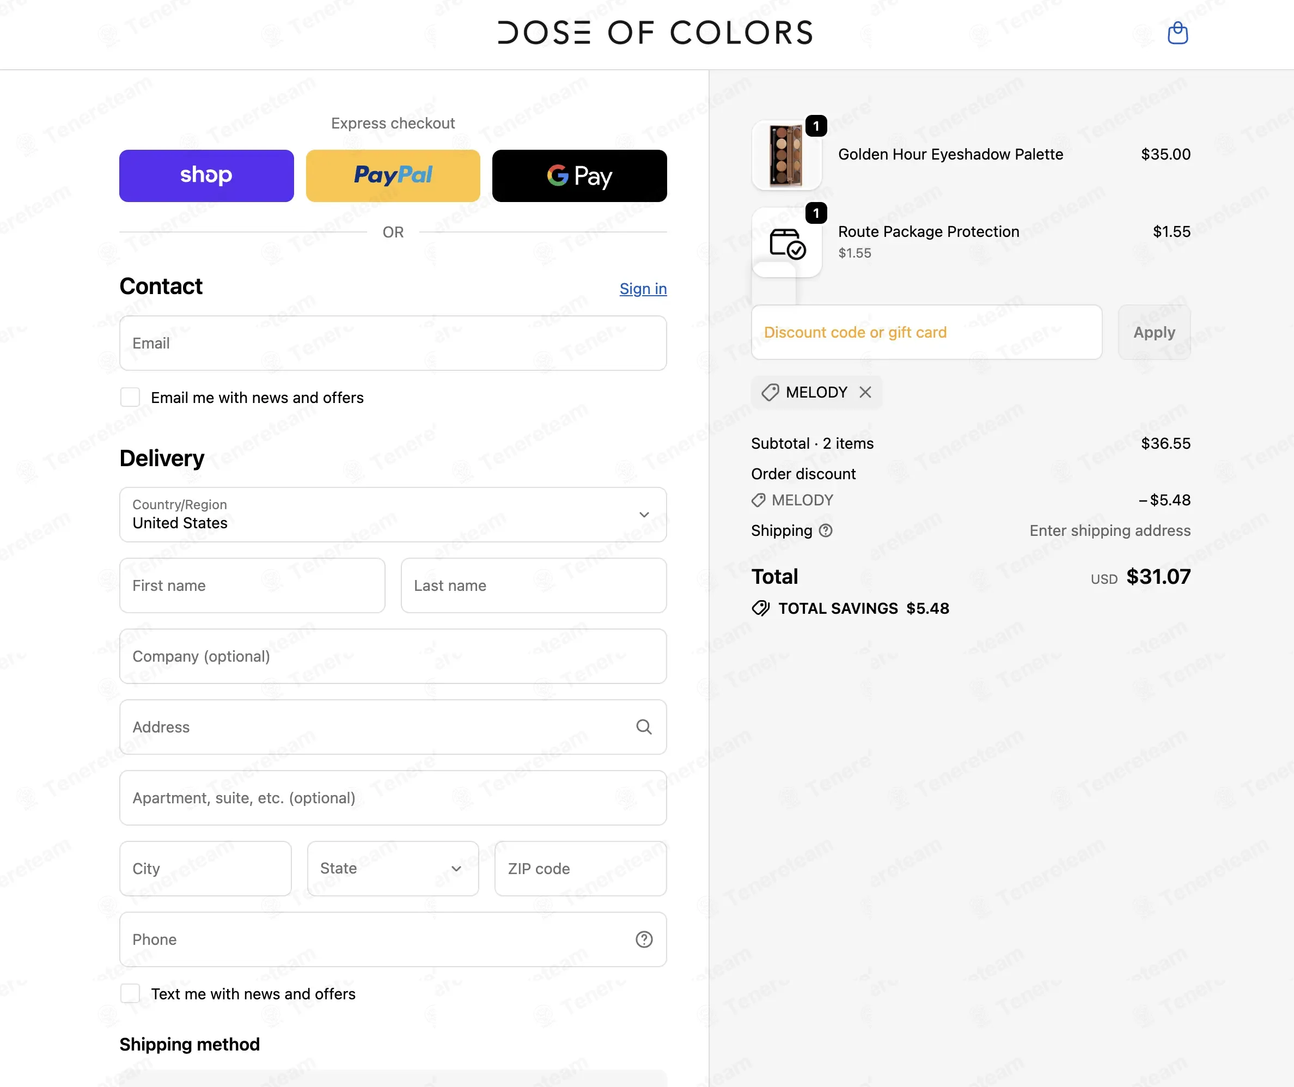Click the Sign in link

coord(643,289)
